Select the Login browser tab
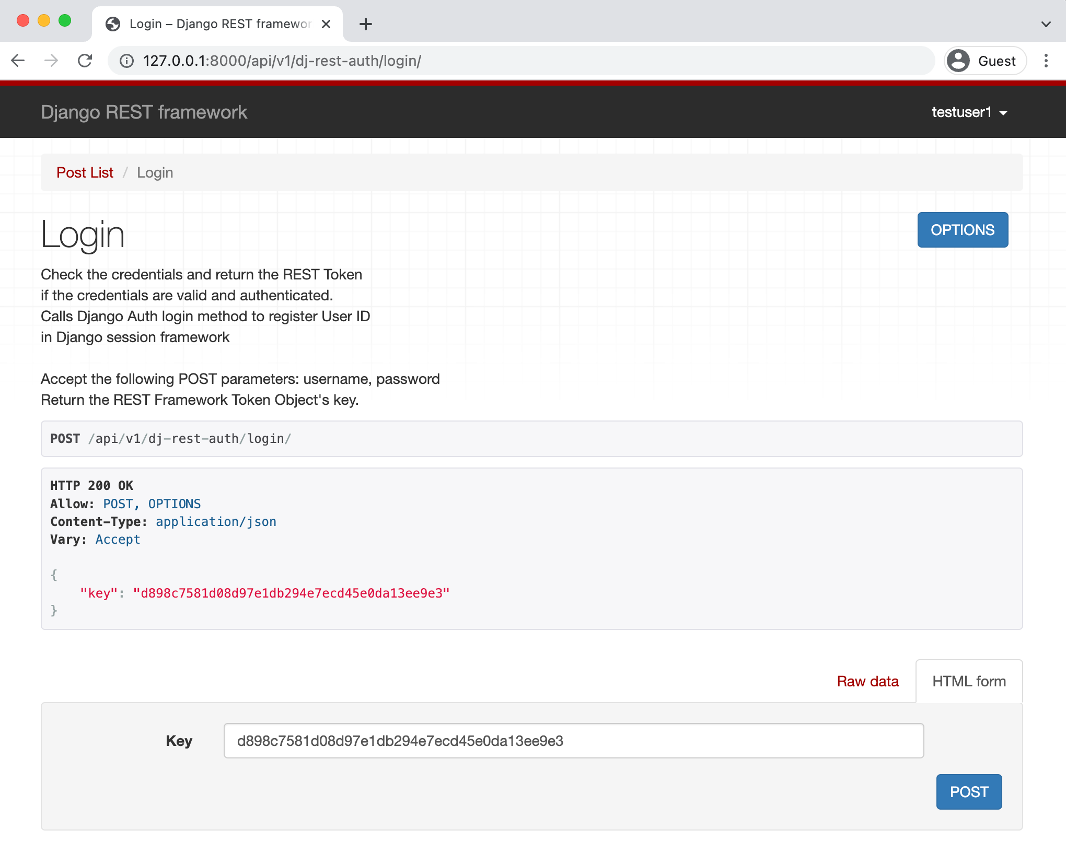 click(217, 24)
